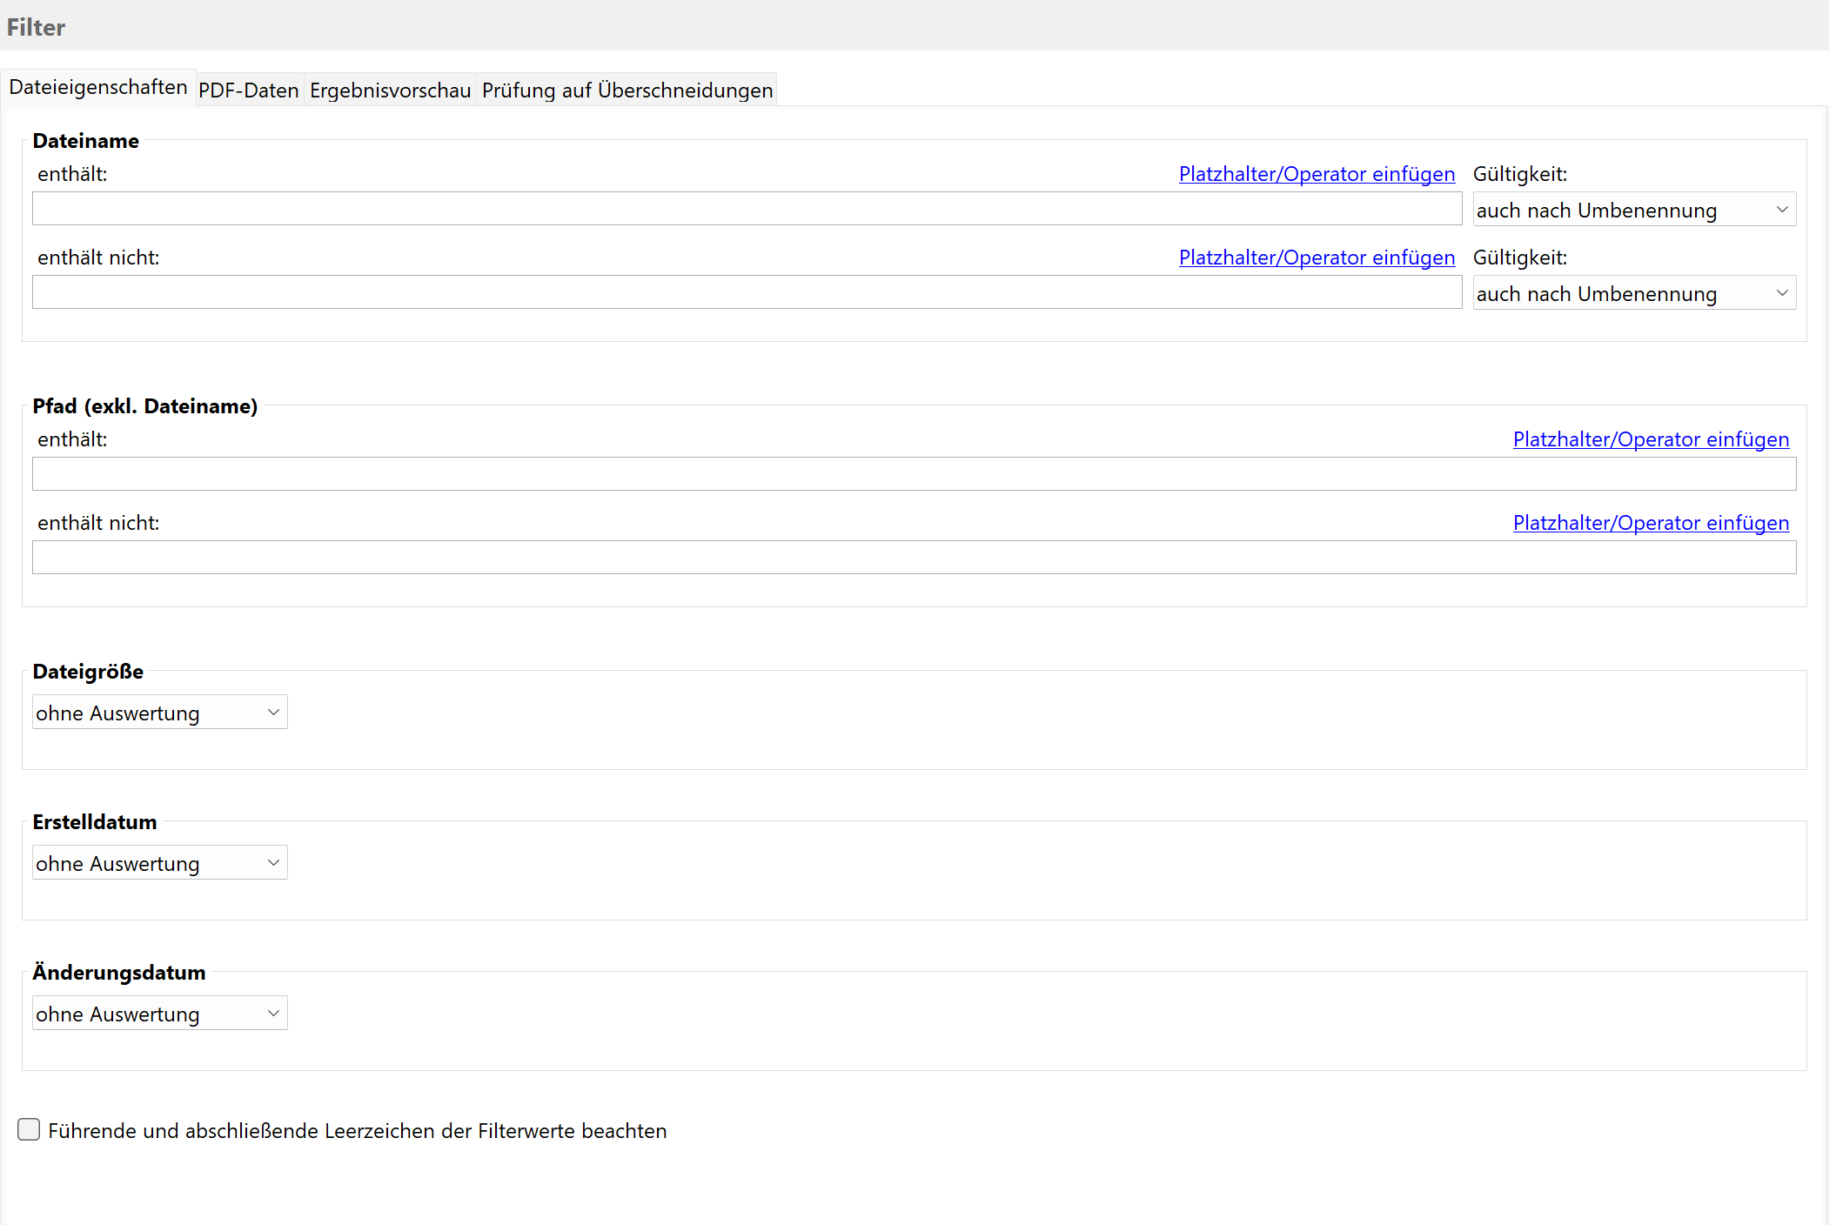This screenshot has height=1225, width=1836.
Task: Click Pfad 'enthält' text field
Action: (914, 474)
